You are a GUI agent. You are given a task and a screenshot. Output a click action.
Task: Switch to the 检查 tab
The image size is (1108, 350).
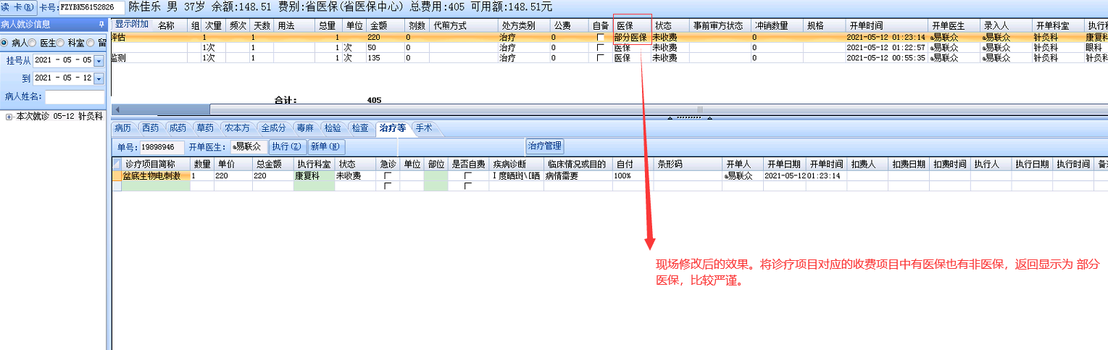[360, 128]
